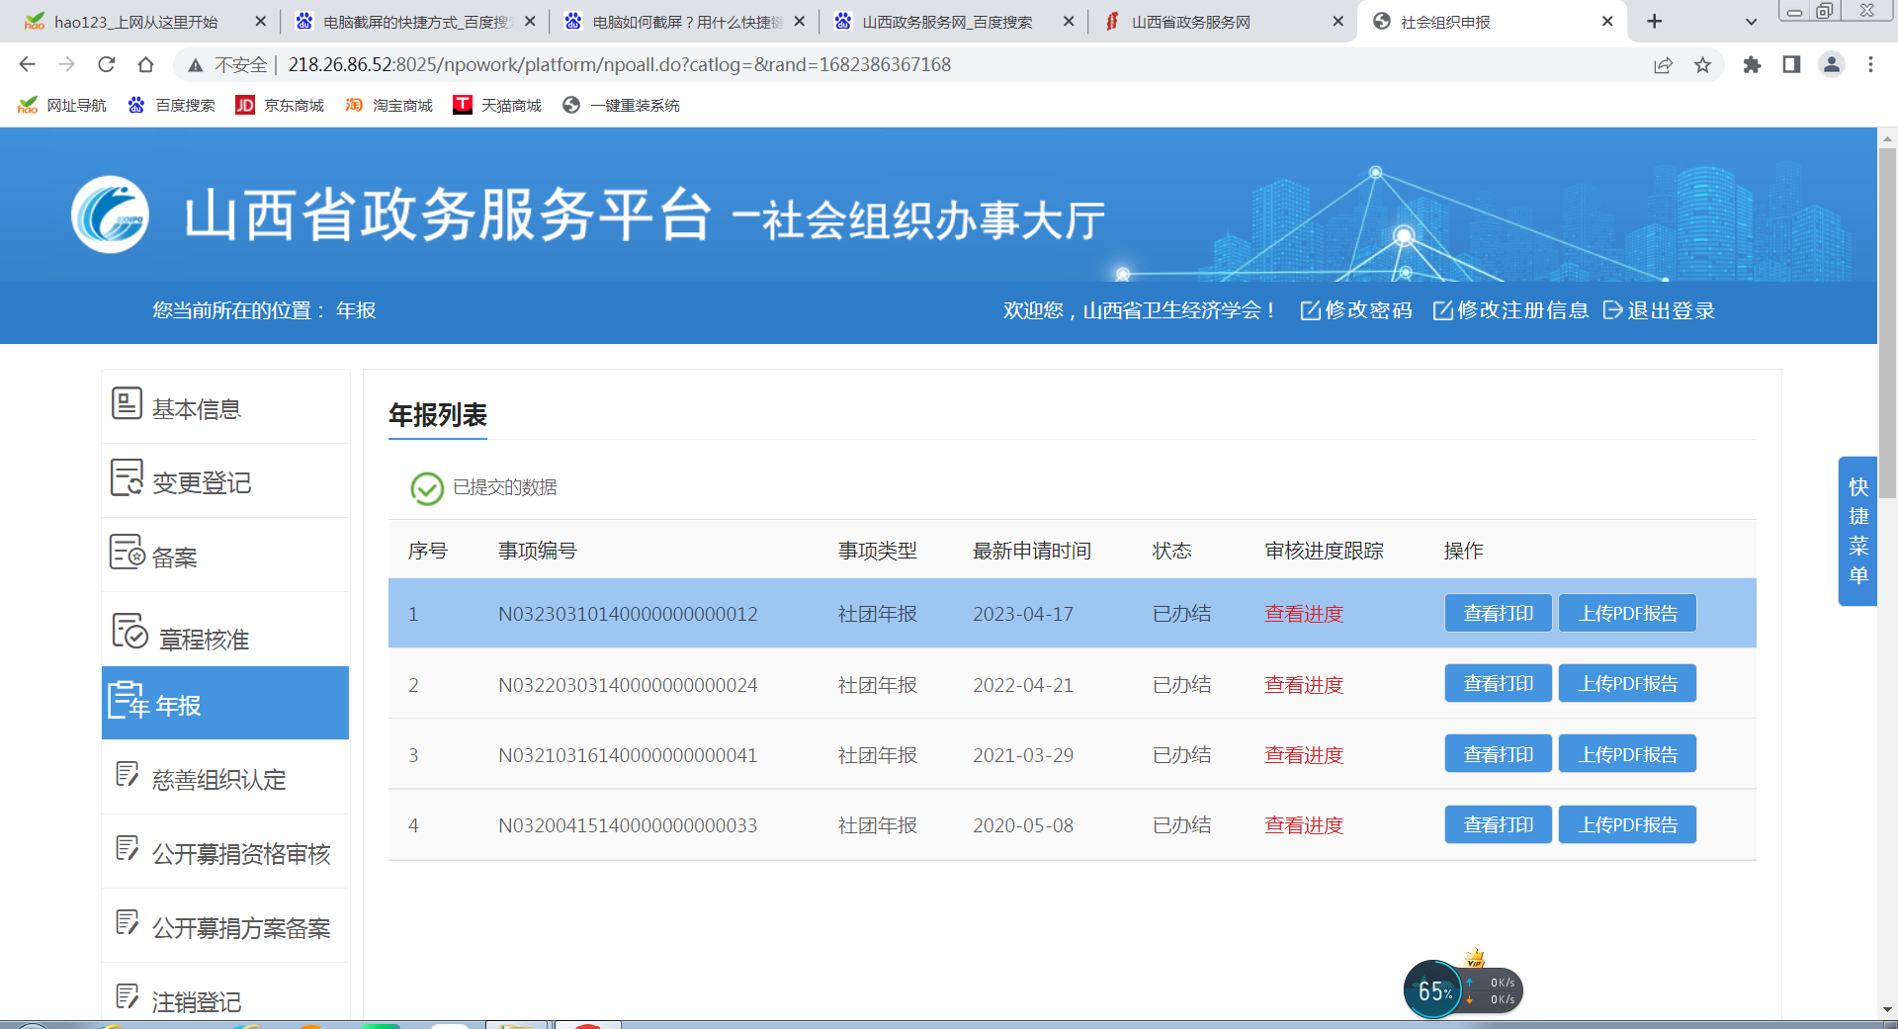Bookmark this page with star icon

(1702, 65)
